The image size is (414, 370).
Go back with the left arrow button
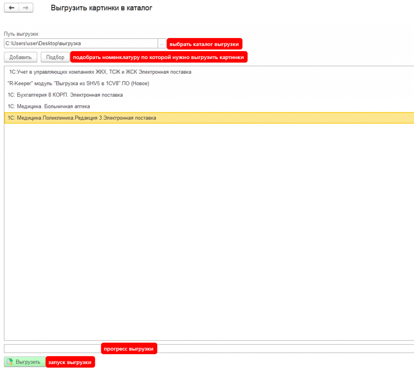[x=11, y=8]
